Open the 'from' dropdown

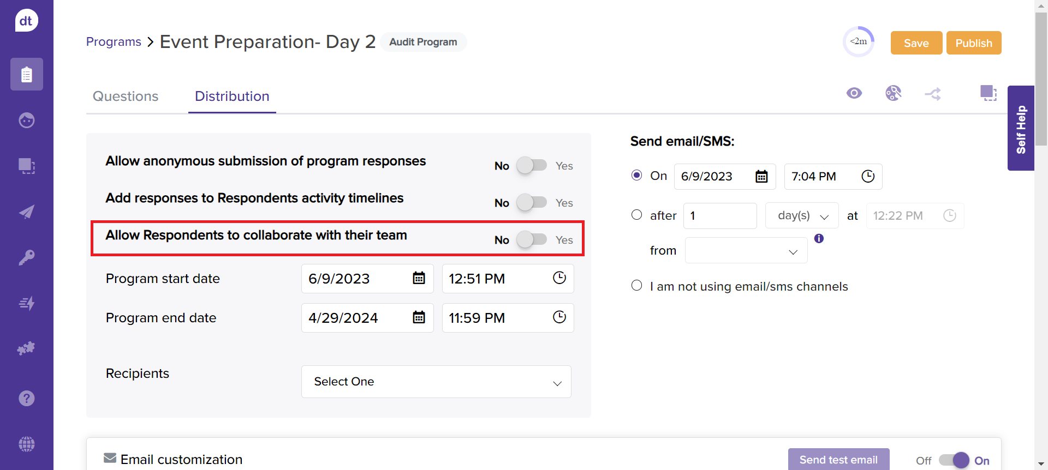(746, 251)
